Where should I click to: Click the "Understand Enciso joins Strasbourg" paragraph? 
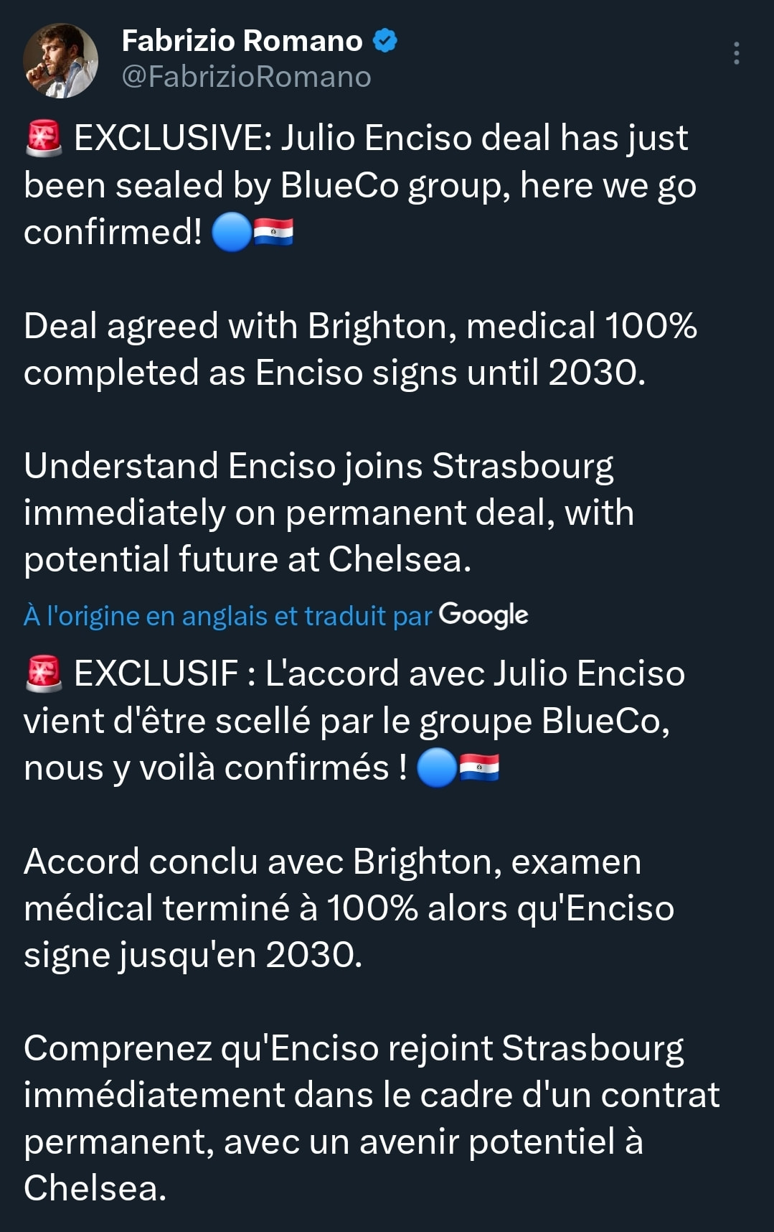[329, 513]
